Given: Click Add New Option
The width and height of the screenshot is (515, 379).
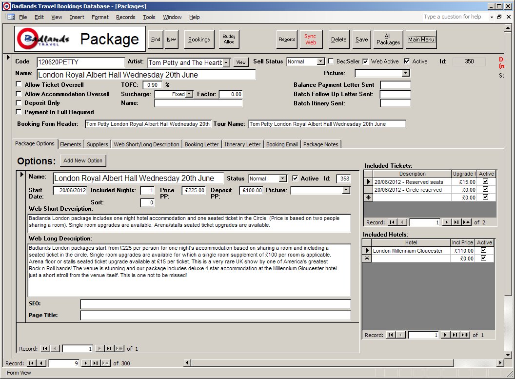Looking at the screenshot, I should [x=83, y=160].
